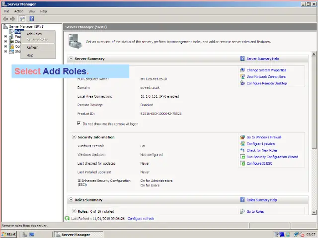Open the Configure IE ESC link

pos(259,163)
